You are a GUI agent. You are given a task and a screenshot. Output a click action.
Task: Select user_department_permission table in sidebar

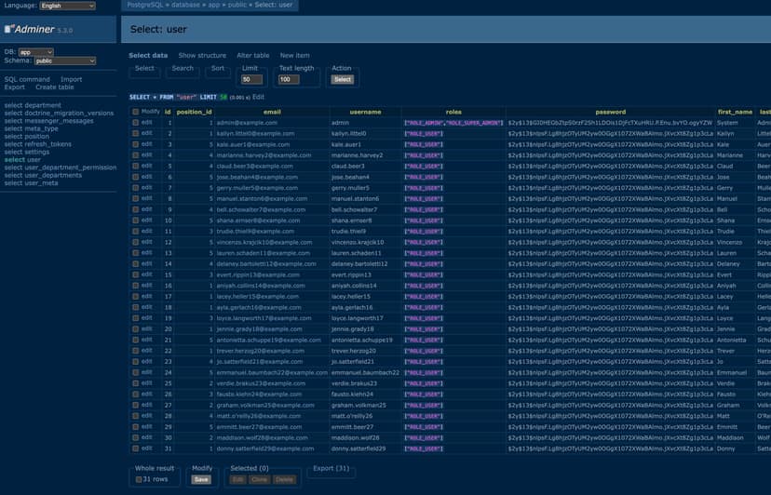coord(71,167)
